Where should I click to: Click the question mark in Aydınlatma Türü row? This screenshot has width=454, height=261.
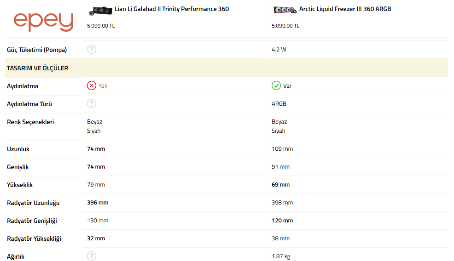pyautogui.click(x=92, y=104)
